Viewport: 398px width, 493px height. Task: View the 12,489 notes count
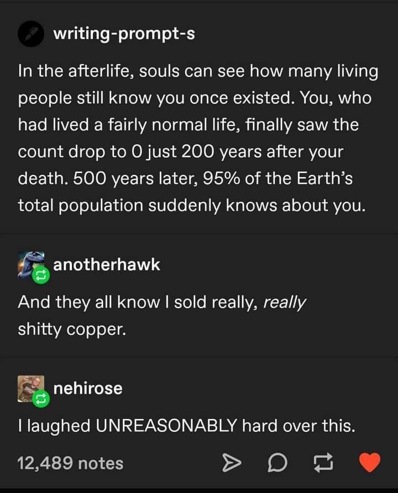click(70, 463)
